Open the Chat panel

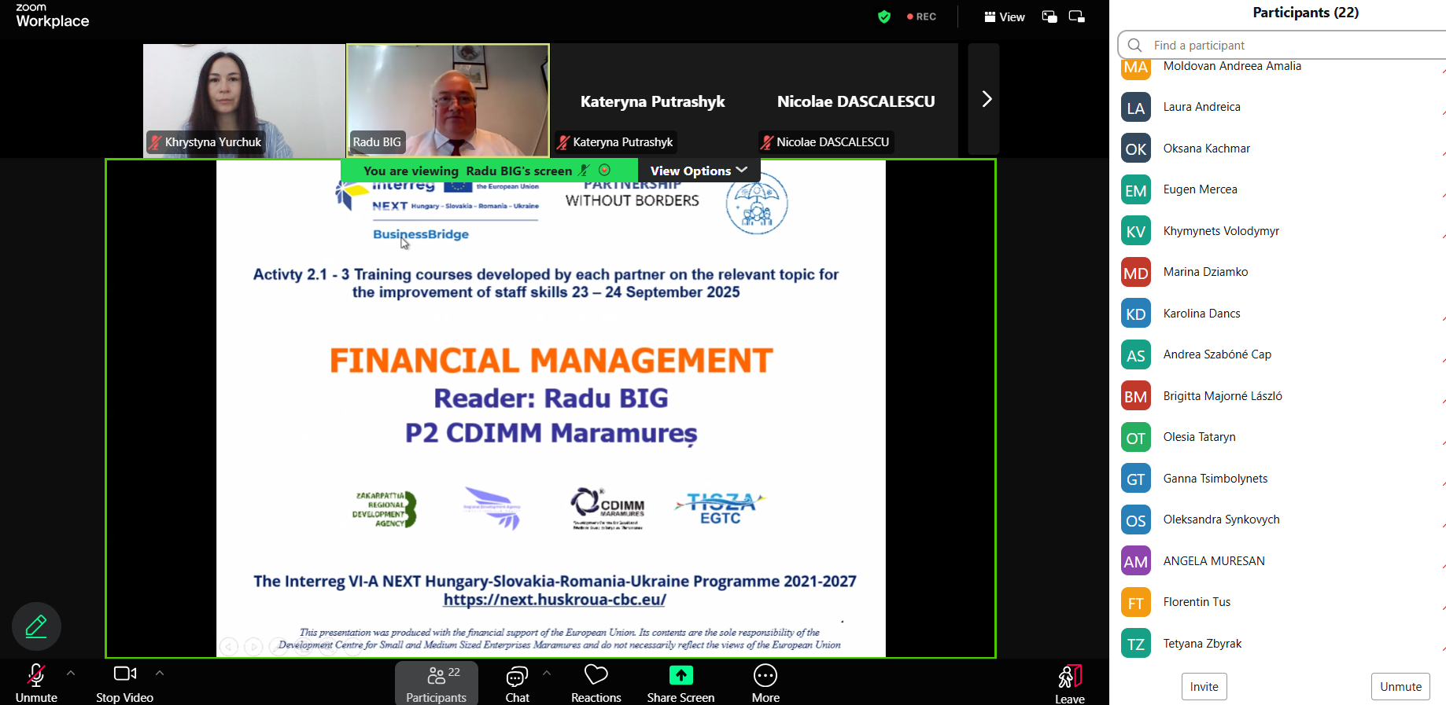click(x=517, y=683)
